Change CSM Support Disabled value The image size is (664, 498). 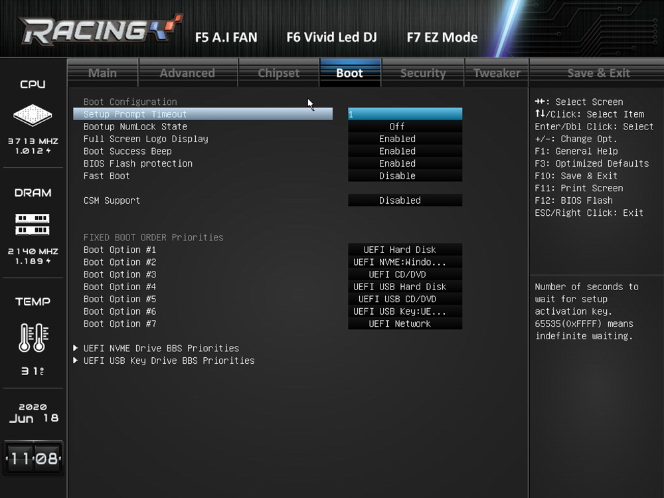click(405, 200)
